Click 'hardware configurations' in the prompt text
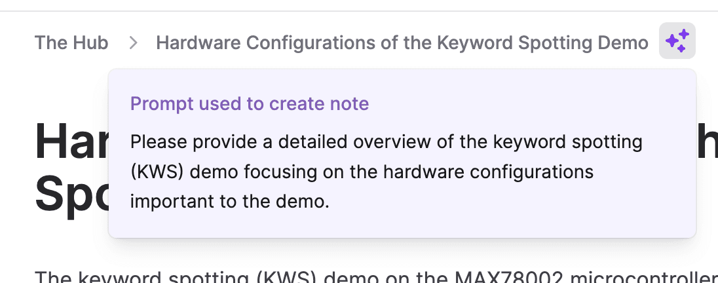Image resolution: width=718 pixels, height=283 pixels. 488,172
